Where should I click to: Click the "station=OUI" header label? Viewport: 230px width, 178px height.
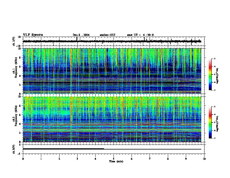107,35
